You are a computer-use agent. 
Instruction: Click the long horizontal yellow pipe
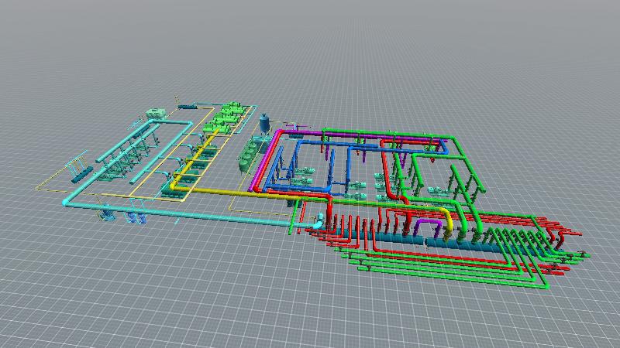232,192
